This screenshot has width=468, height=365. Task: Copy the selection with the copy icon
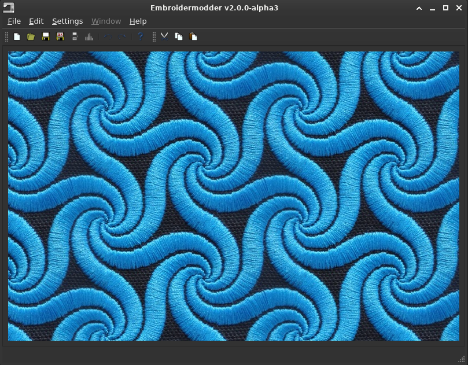[179, 36]
